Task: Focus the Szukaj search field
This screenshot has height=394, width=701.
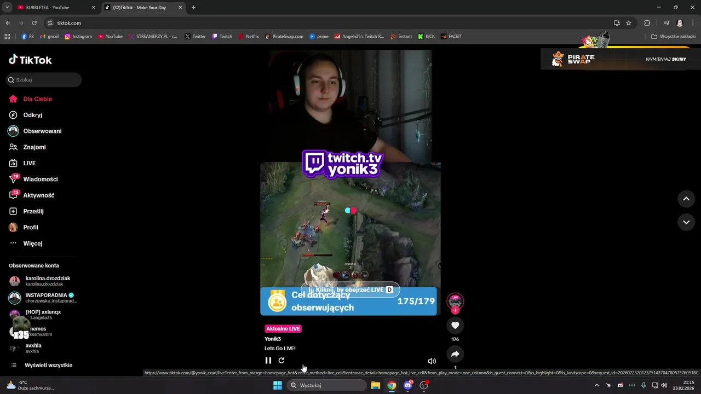Action: 44,80
